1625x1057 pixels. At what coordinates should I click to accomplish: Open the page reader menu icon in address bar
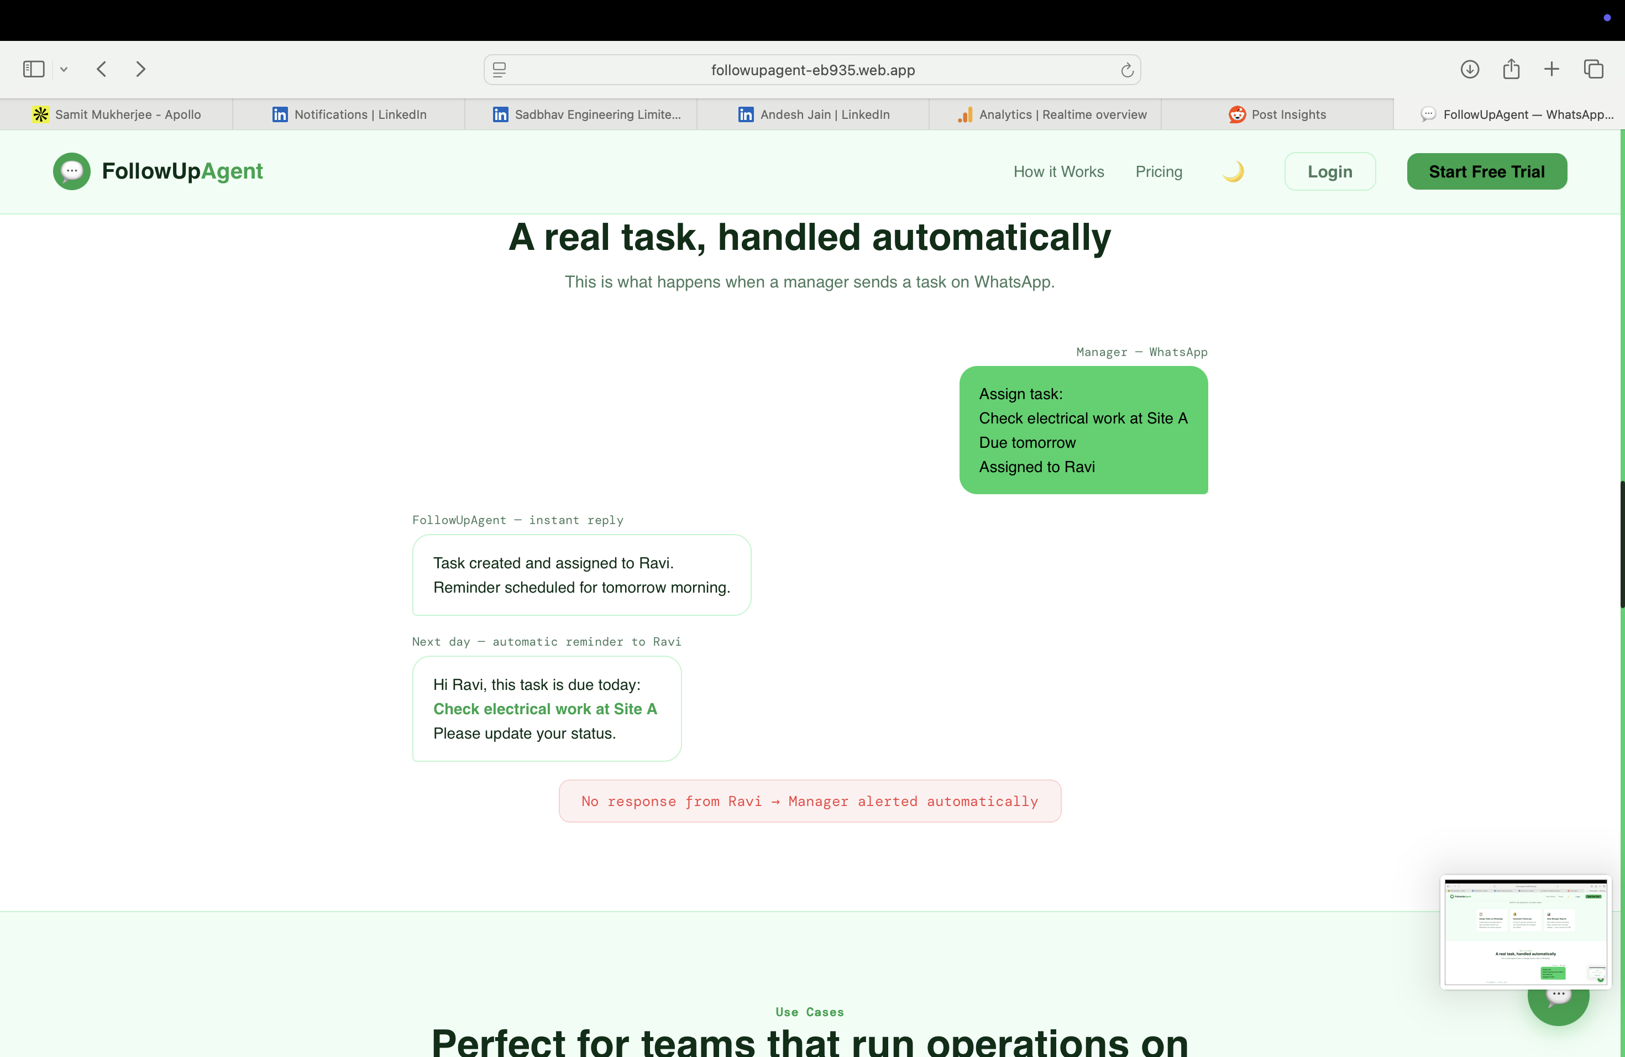click(x=499, y=70)
